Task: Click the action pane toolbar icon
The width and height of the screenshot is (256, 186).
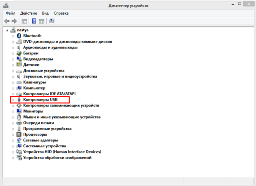Action: [42, 21]
